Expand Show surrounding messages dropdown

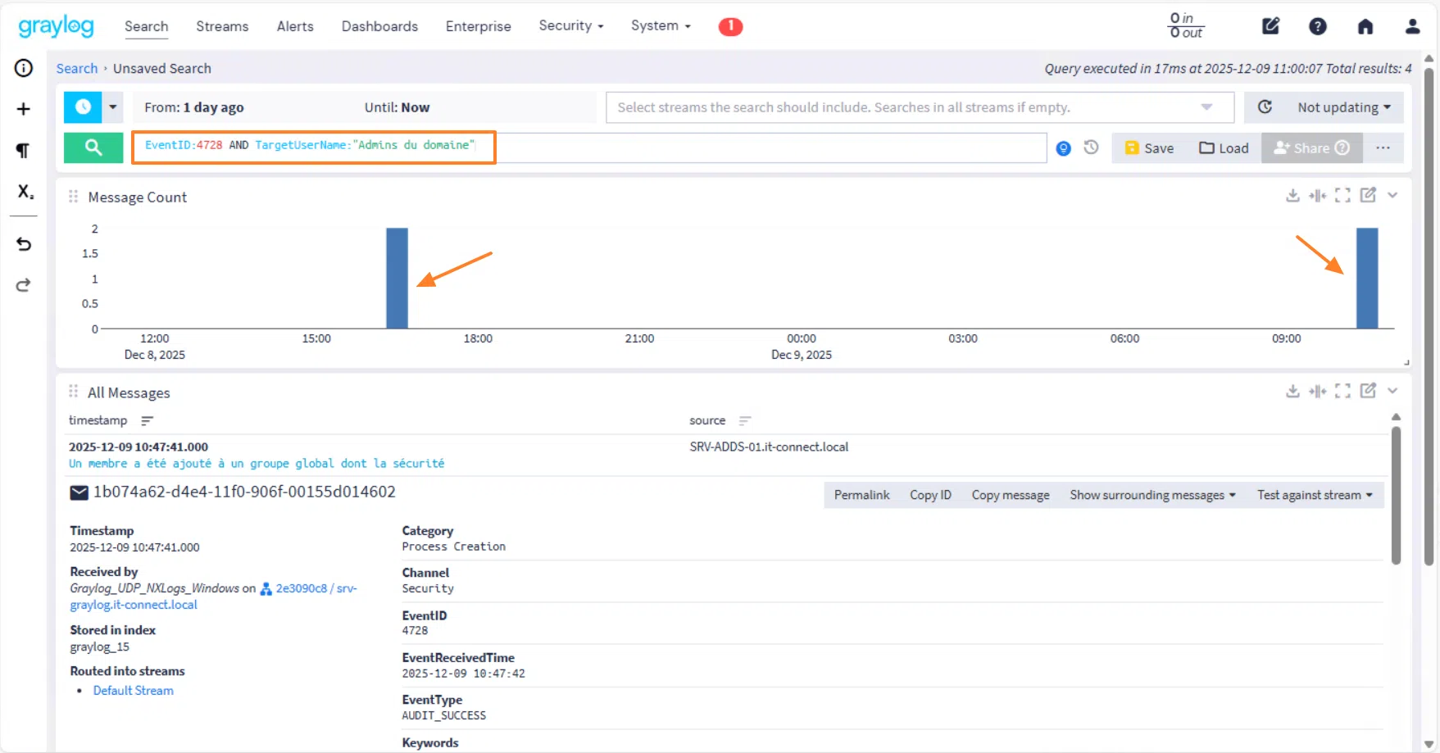coord(1152,495)
